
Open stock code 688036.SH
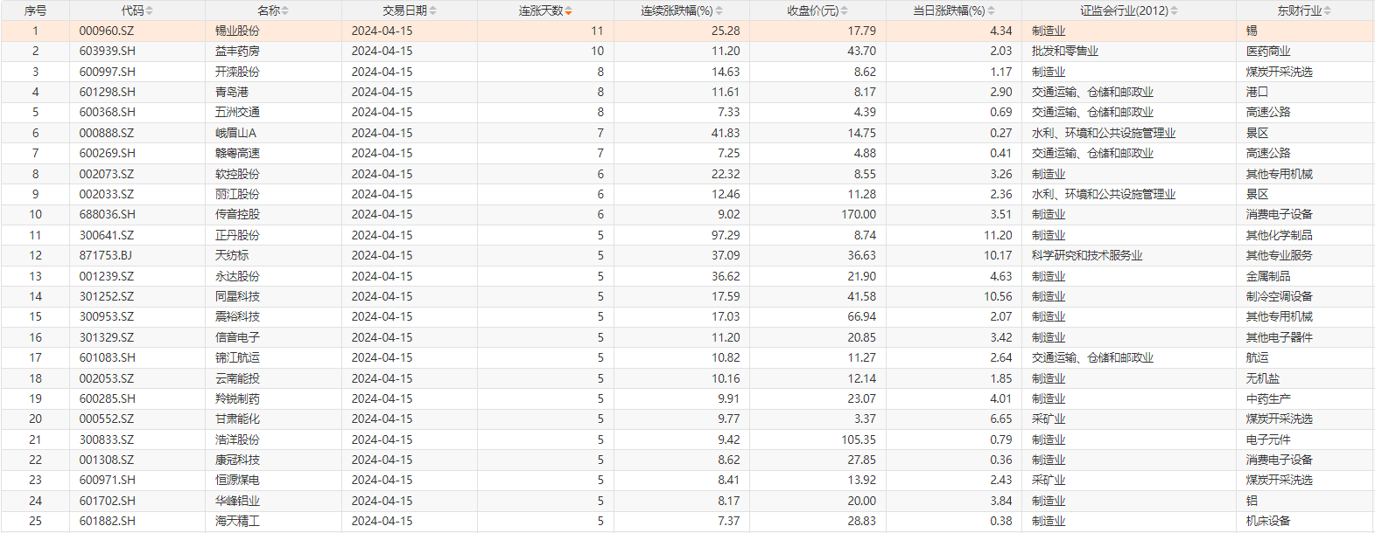(107, 214)
